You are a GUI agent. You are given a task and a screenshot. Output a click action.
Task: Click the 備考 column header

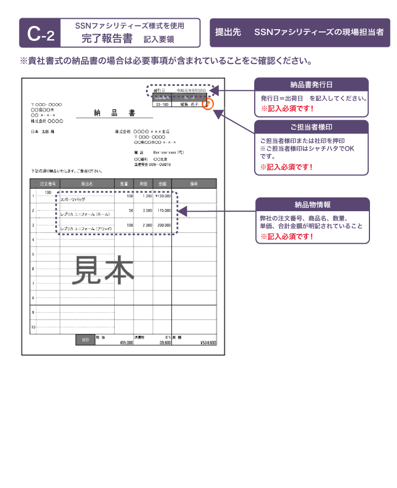coord(194,184)
